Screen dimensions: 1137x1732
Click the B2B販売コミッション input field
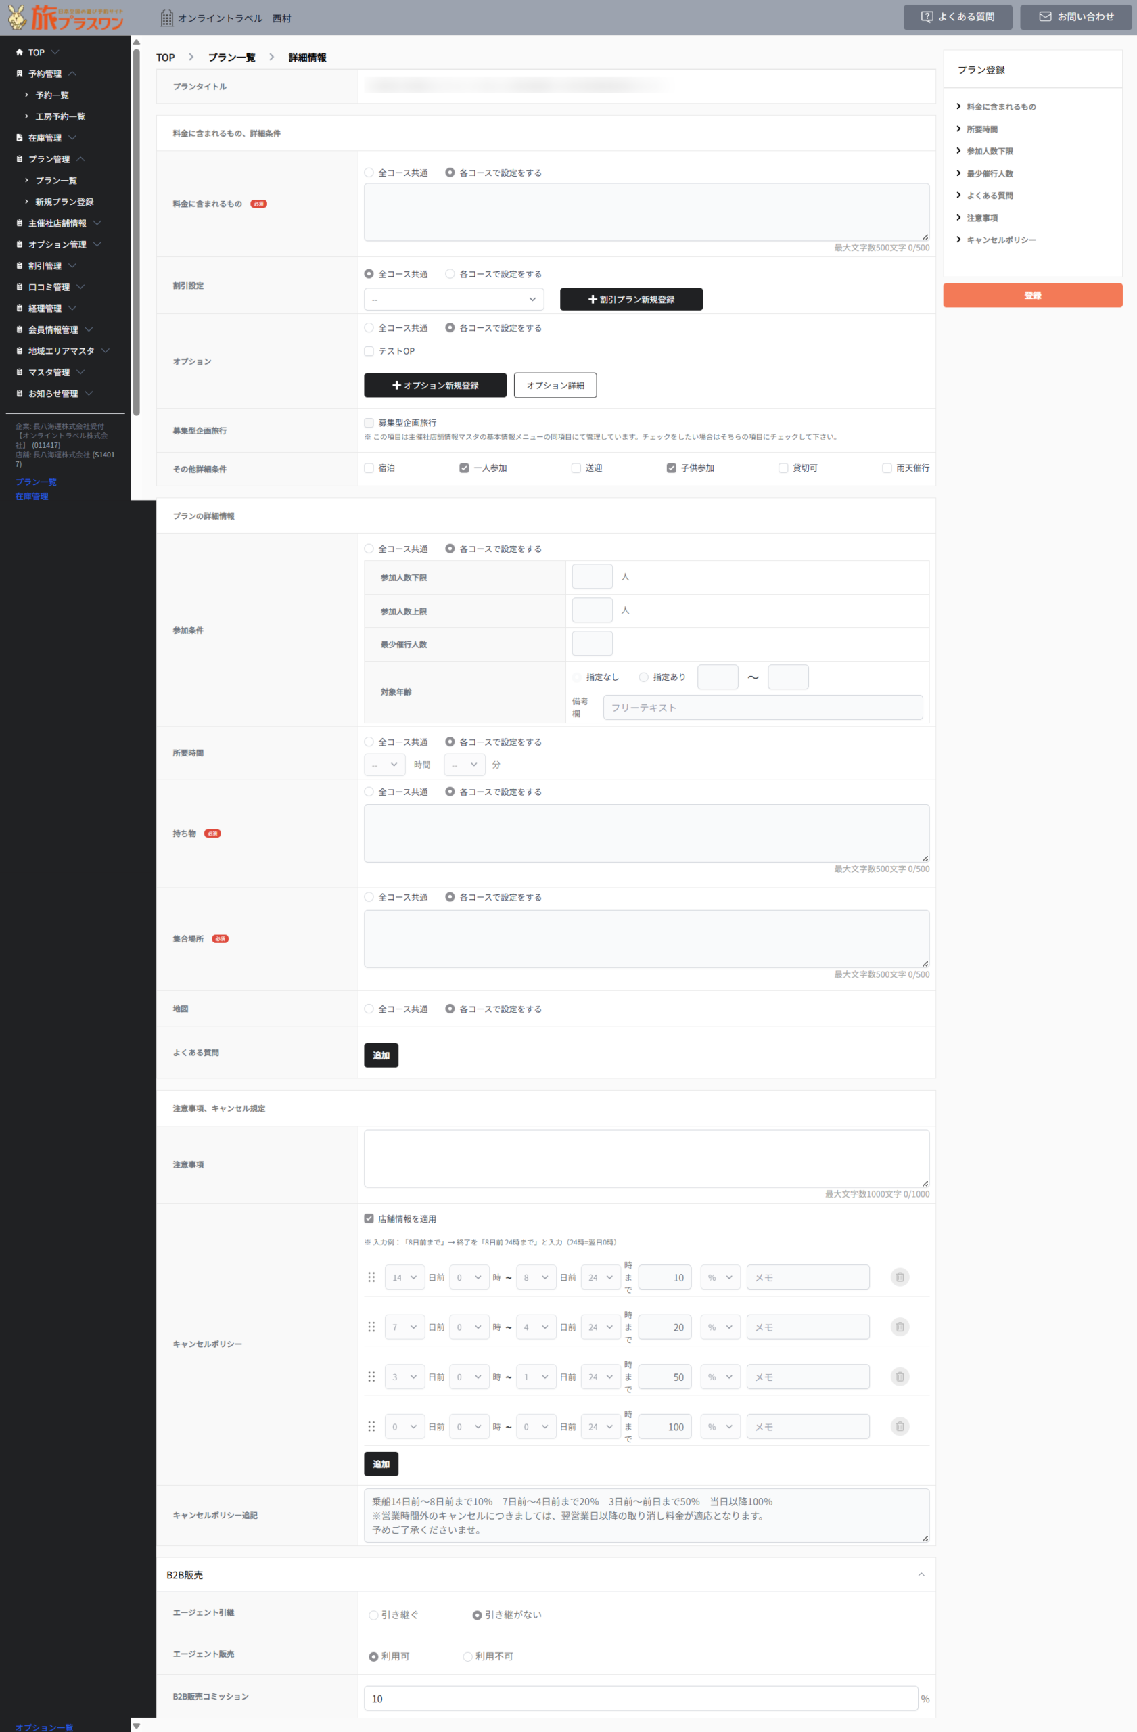pyautogui.click(x=640, y=1699)
